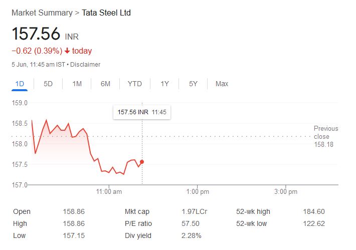Select the 1D time range tab
The height and width of the screenshot is (250, 356).
20,84
